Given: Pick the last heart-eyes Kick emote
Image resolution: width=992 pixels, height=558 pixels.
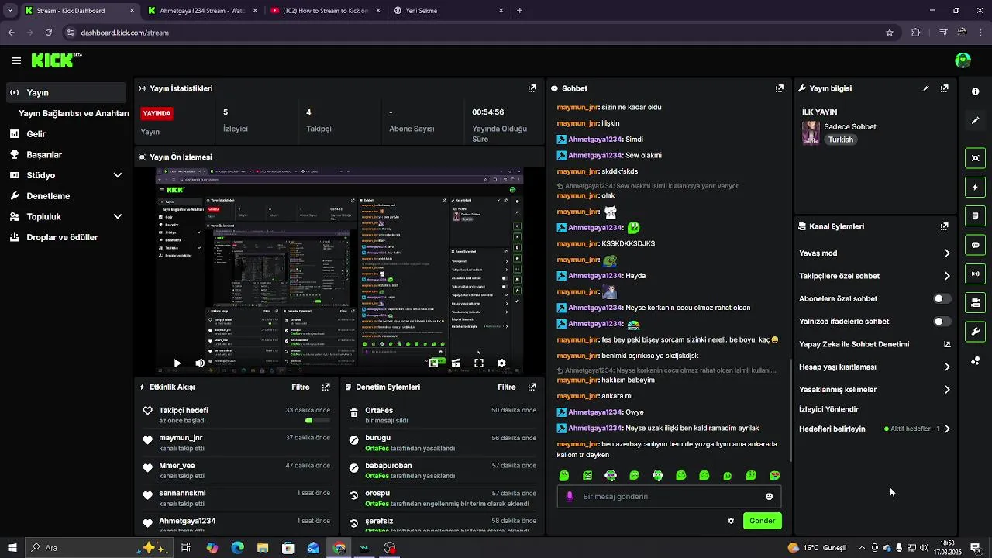Looking at the screenshot, I should point(774,475).
